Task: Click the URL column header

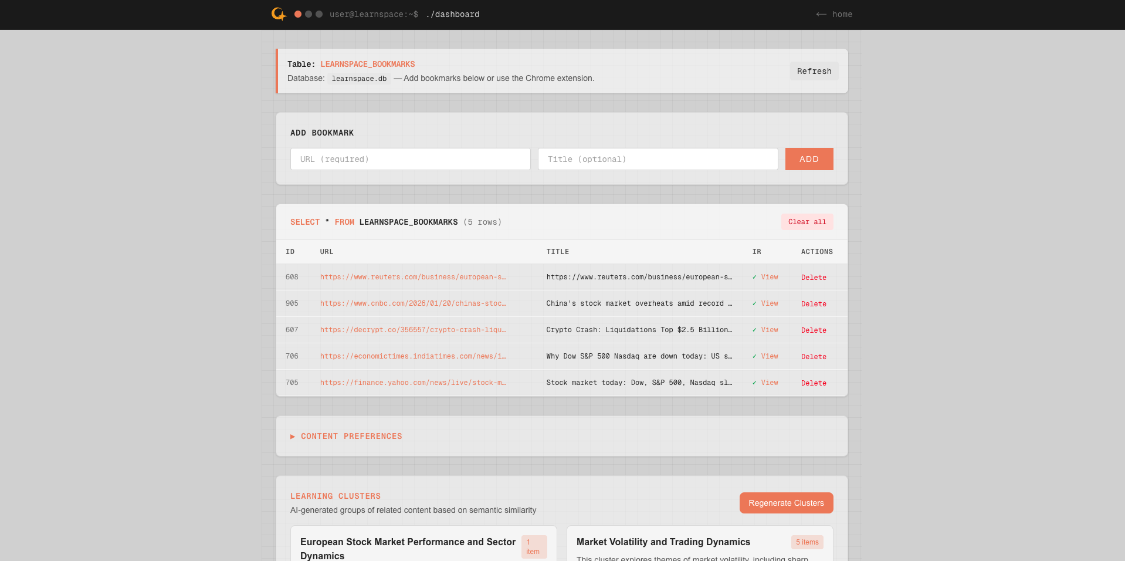Action: [x=327, y=252]
